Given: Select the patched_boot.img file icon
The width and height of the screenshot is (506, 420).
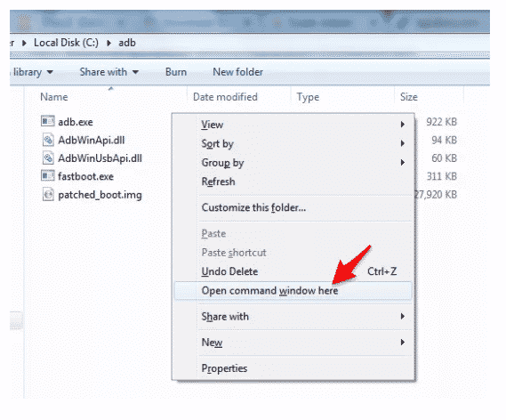Looking at the screenshot, I should (48, 194).
